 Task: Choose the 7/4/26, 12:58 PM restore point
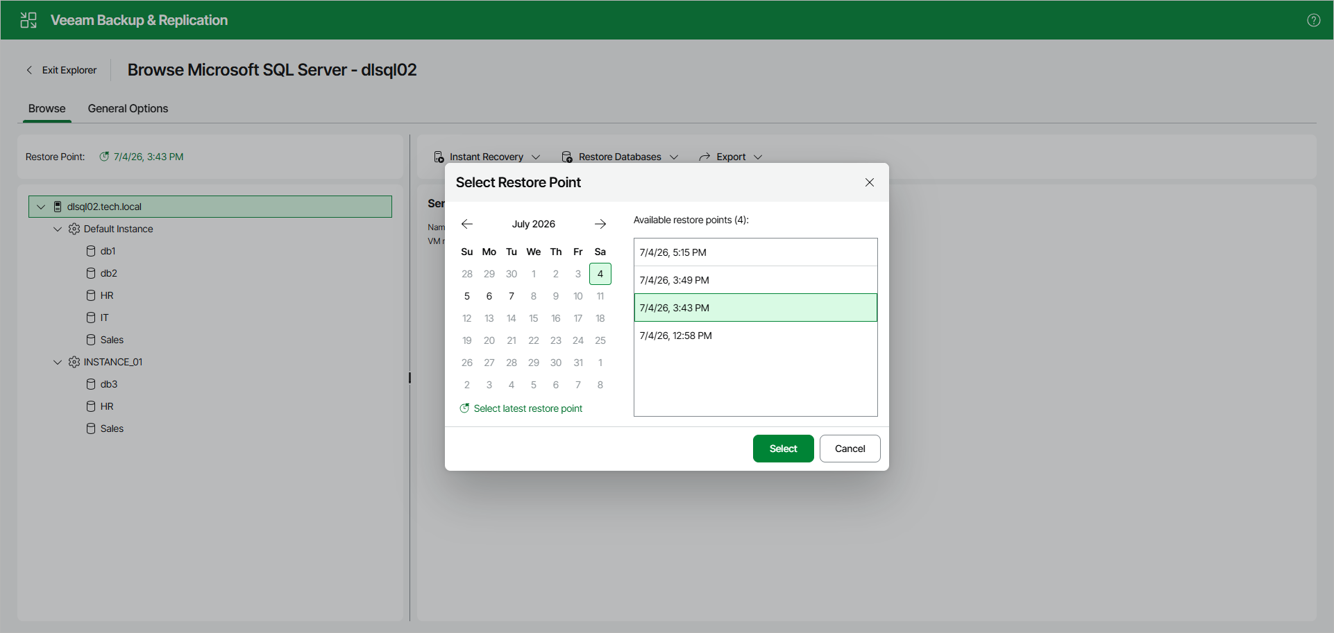tap(755, 336)
